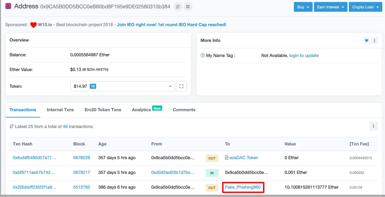Screen dimensions: 385x197
Task: Open the Earn Interest dropdown
Action: click(331, 7)
